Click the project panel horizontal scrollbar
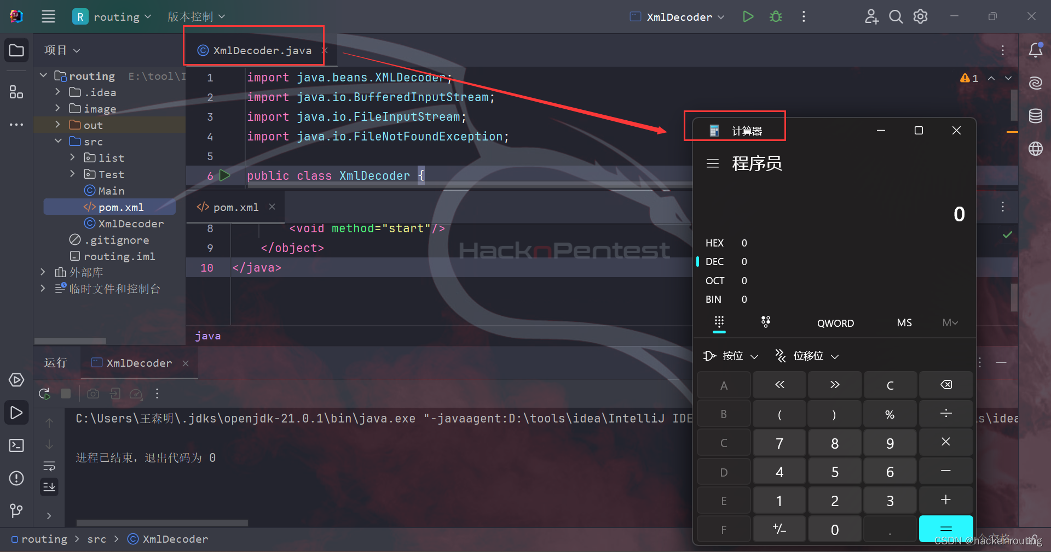 [x=70, y=341]
